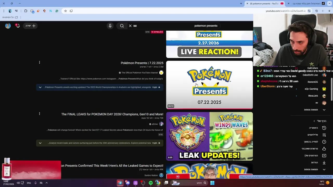Screen dimensions: 333x187
Task: Open the media controls icon in Chrome toolbar
Action: pos(16,11)
